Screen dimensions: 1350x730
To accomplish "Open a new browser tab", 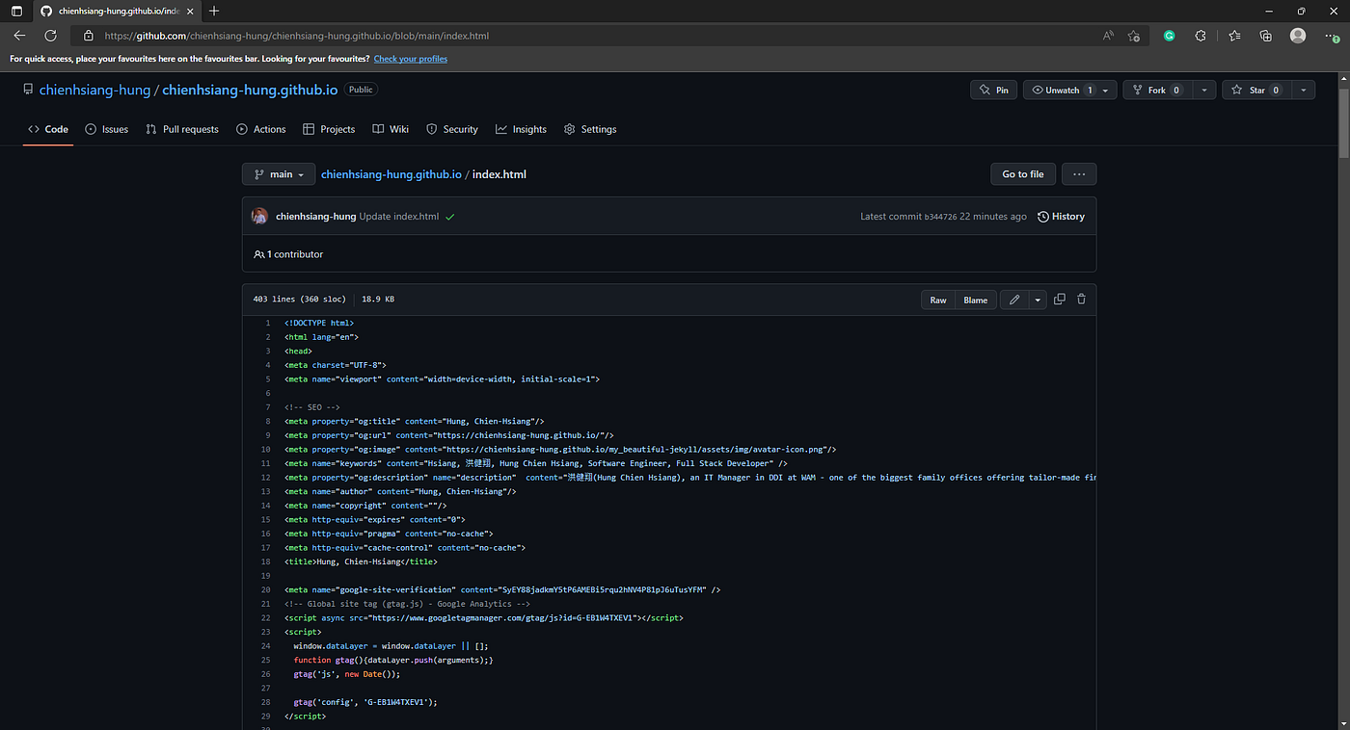I will 214,11.
